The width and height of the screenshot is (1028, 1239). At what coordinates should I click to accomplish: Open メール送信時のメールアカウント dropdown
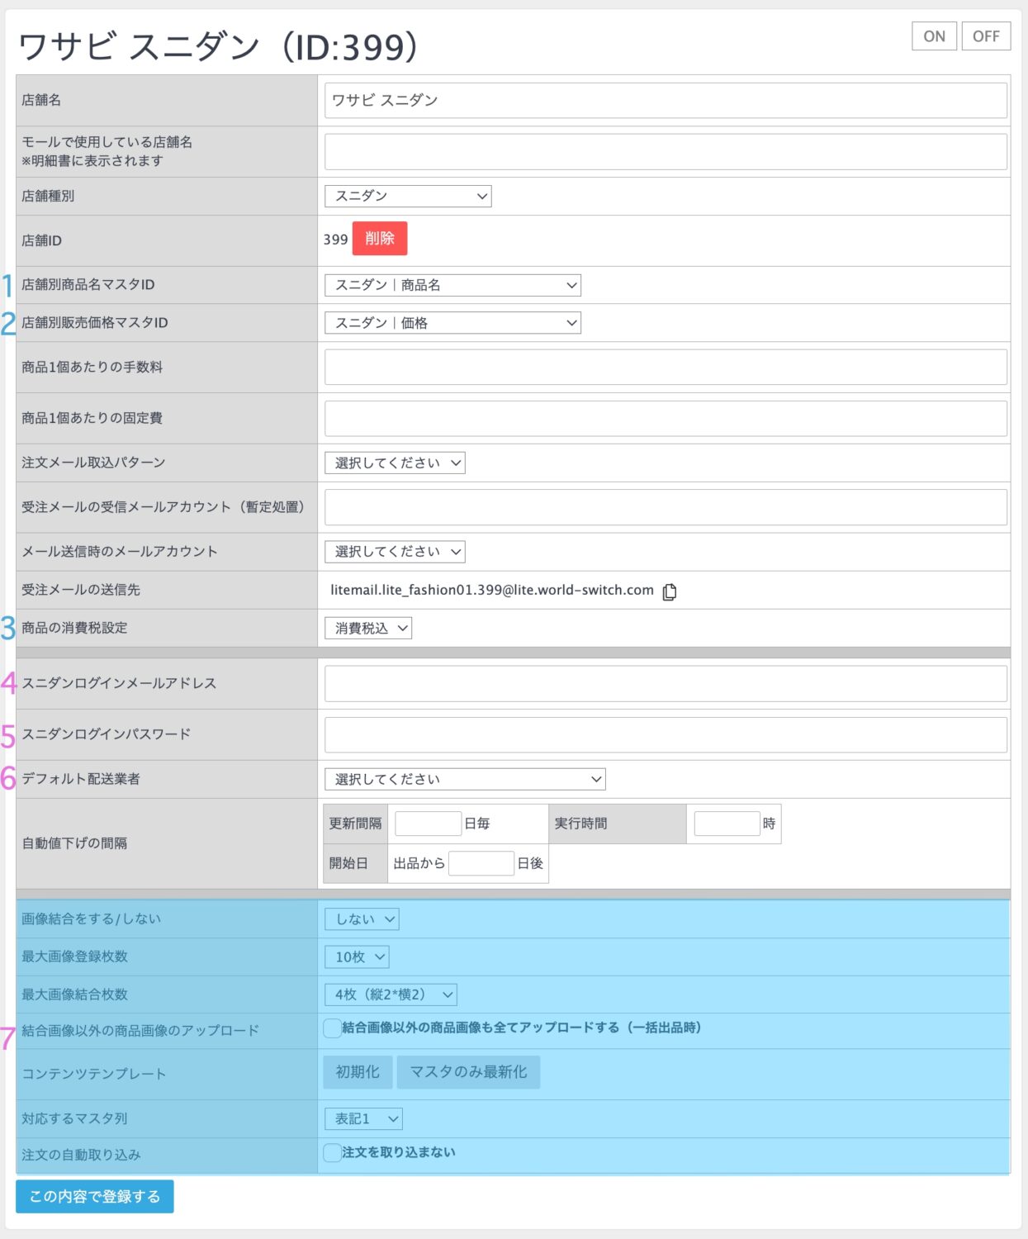(395, 551)
